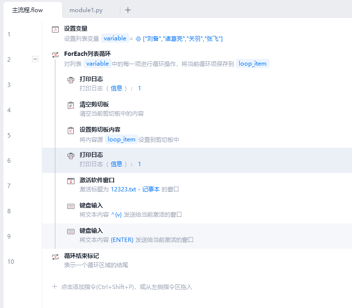Image resolution: width=352 pixels, height=308 pixels.
Task: Add a new tab with the plus button
Action: pos(128,10)
